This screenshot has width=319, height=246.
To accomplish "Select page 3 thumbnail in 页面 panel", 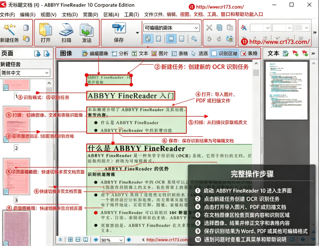I will tap(17, 177).
